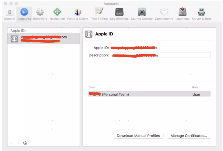Focus the Description text field
This screenshot has height=151, width=223.
coord(161,55)
